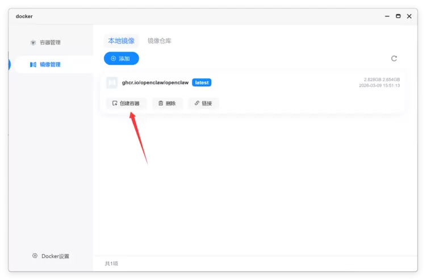Open Docker设置 at the sidebar bottom
Image resolution: width=426 pixels, height=280 pixels.
[x=51, y=256]
